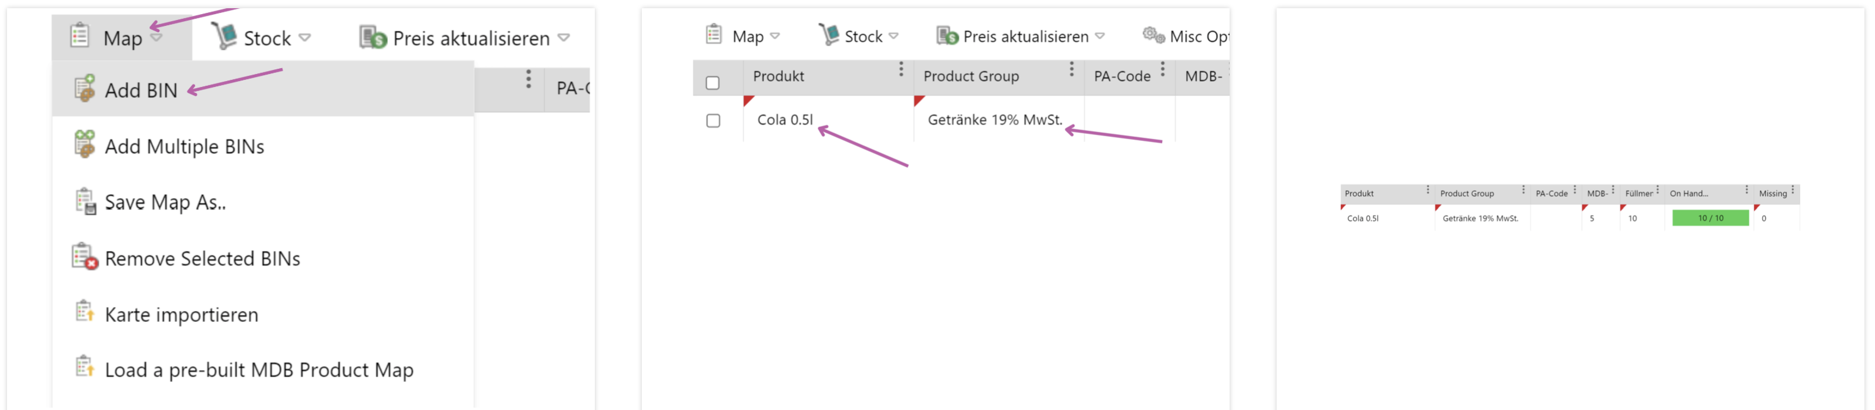Image resolution: width=1875 pixels, height=410 pixels.
Task: Choose the Add BIN menu entry
Action: pos(141,90)
